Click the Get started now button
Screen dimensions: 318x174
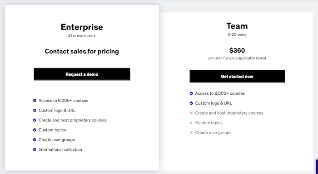237,76
